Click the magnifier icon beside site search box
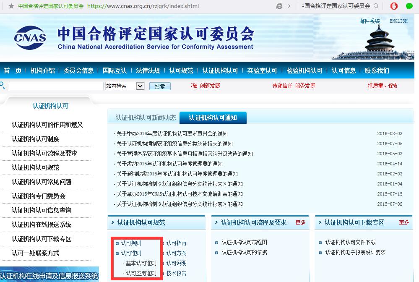The height and width of the screenshot is (282, 419). pos(3,86)
